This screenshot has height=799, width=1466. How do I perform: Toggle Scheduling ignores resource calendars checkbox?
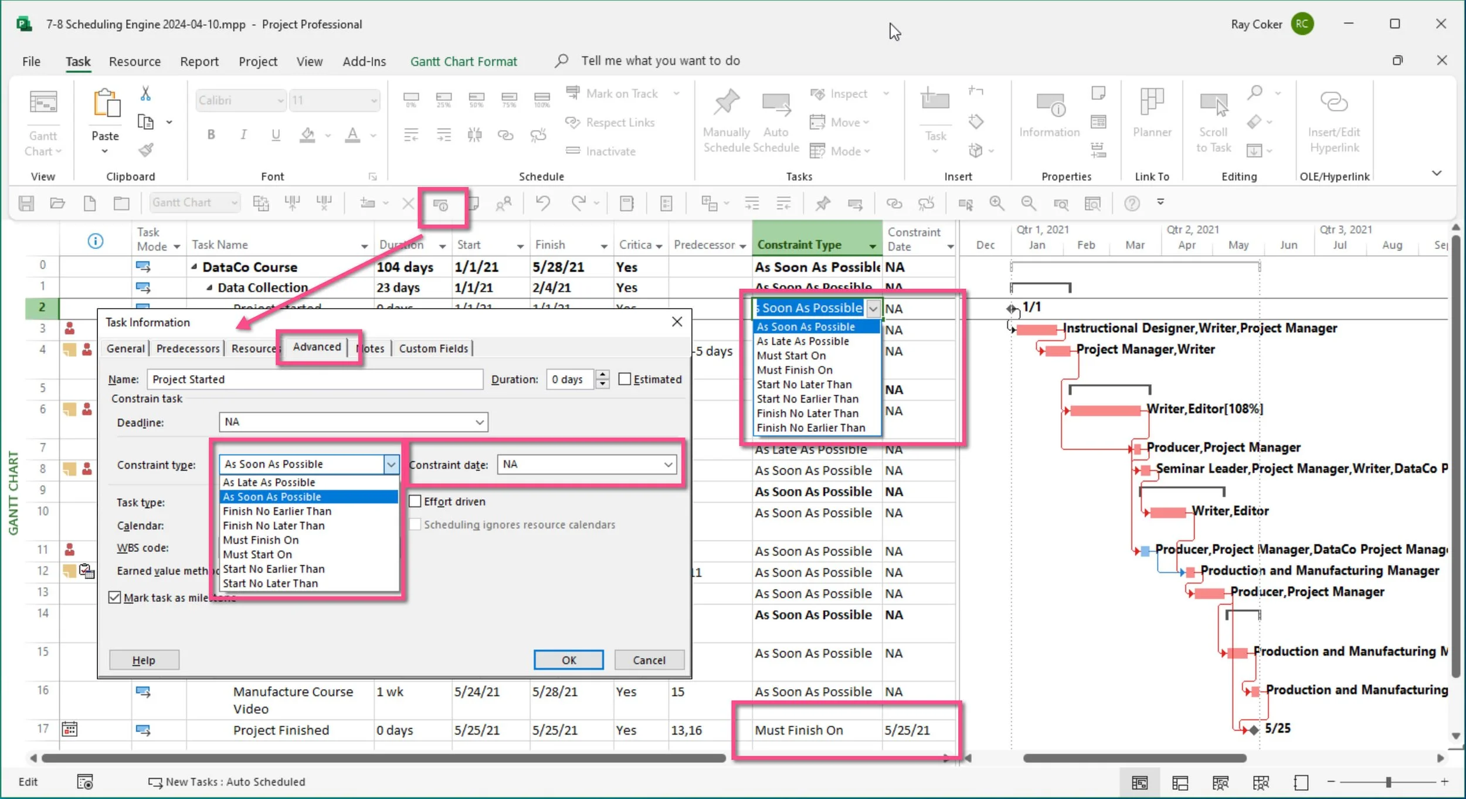(x=415, y=524)
